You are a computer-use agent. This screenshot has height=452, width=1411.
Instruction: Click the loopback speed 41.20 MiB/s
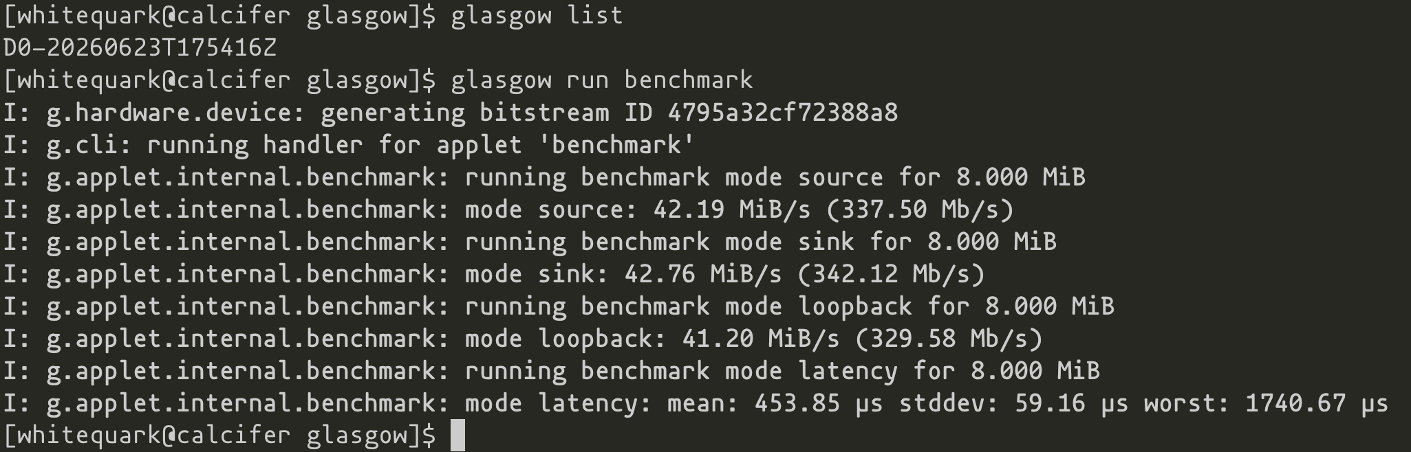coord(761,339)
